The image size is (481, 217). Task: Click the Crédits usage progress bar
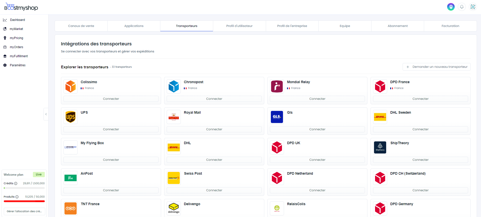pos(24,188)
